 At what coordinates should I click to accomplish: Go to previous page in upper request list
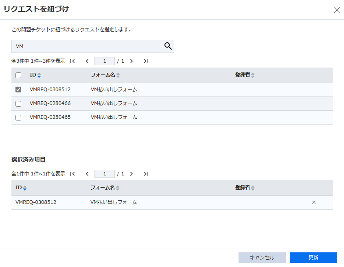click(x=87, y=61)
